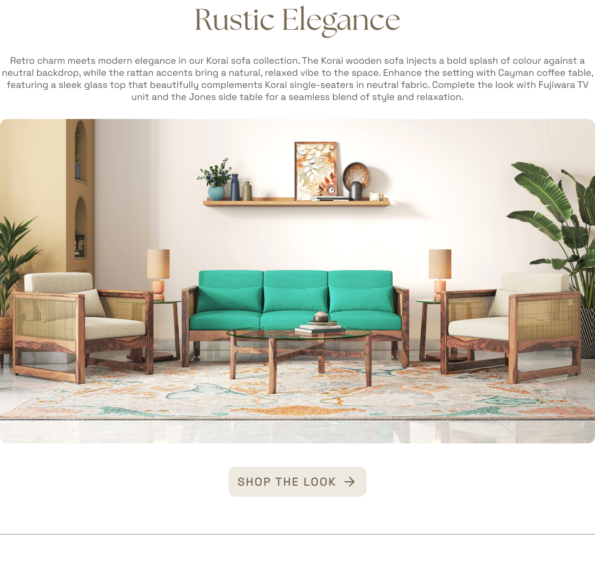Image resolution: width=595 pixels, height=581 pixels.
Task: Click the Rustic Elegance heading
Action: point(297,21)
